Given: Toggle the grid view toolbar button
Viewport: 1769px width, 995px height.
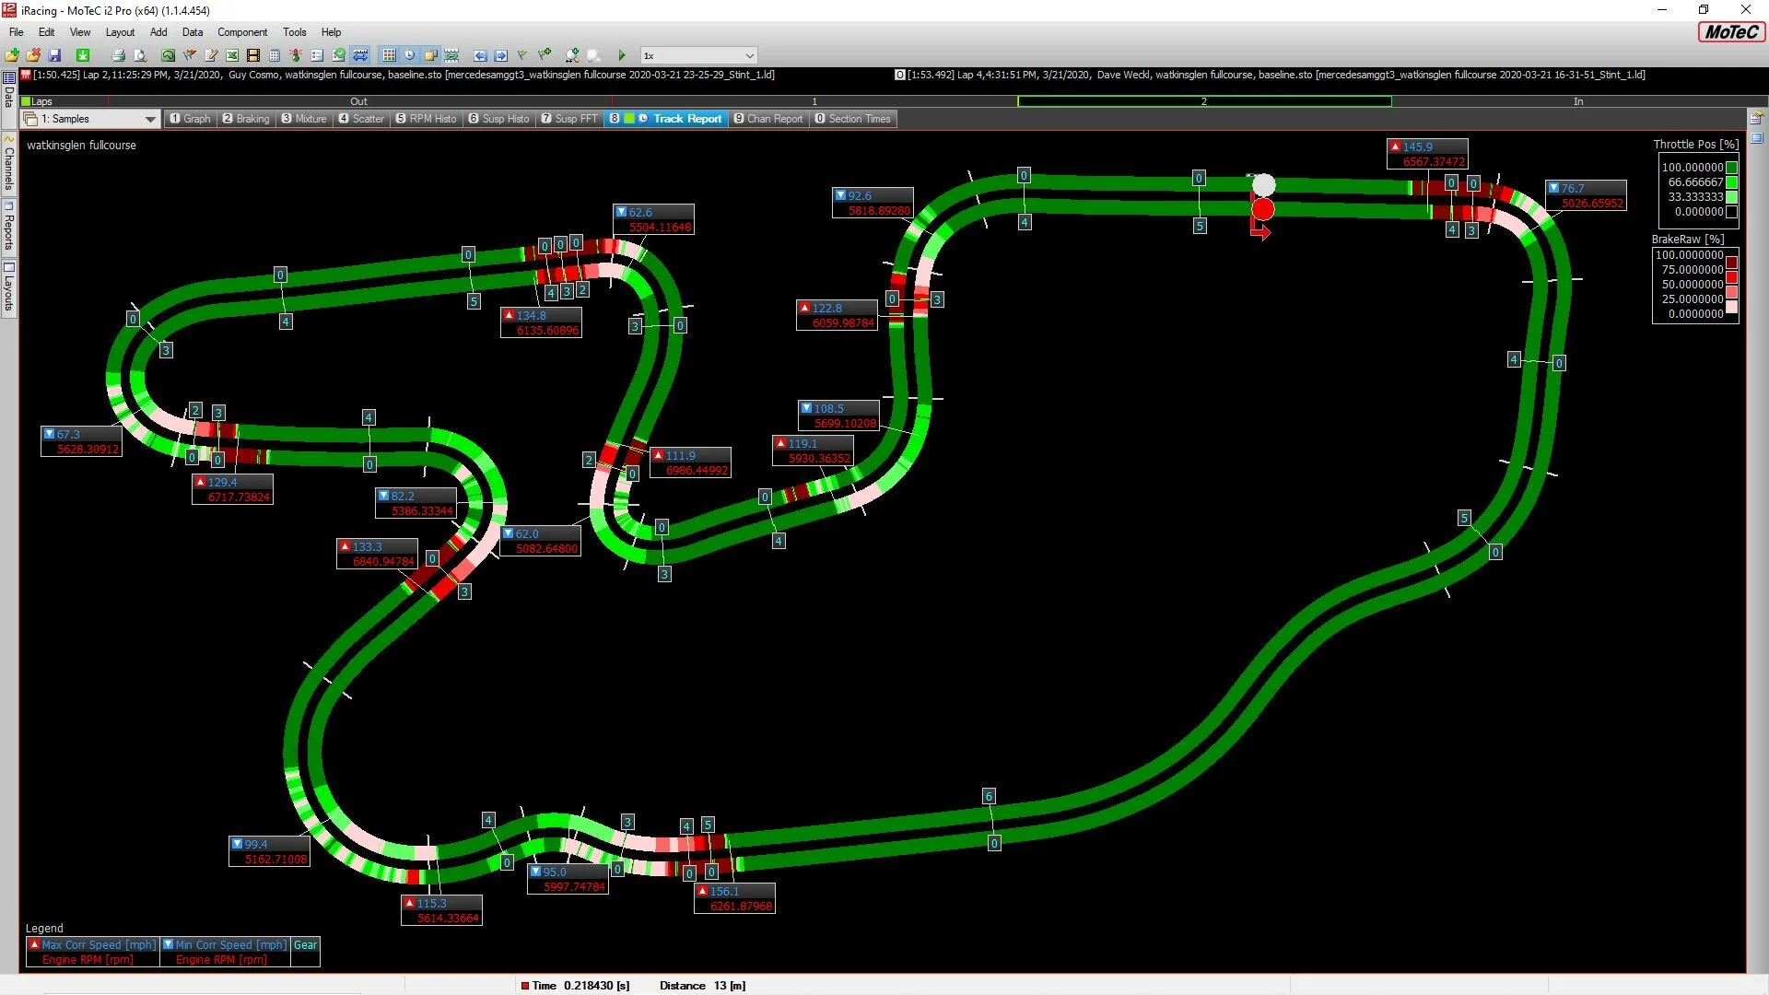Looking at the screenshot, I should (x=389, y=55).
